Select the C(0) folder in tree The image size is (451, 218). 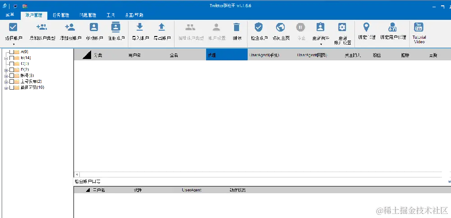(25, 64)
